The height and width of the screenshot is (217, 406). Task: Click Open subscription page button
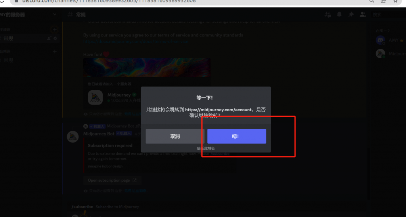(112, 180)
